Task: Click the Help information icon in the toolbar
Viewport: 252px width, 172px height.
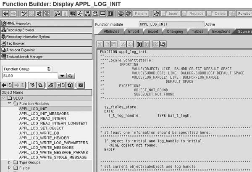Action: [x=110, y=13]
